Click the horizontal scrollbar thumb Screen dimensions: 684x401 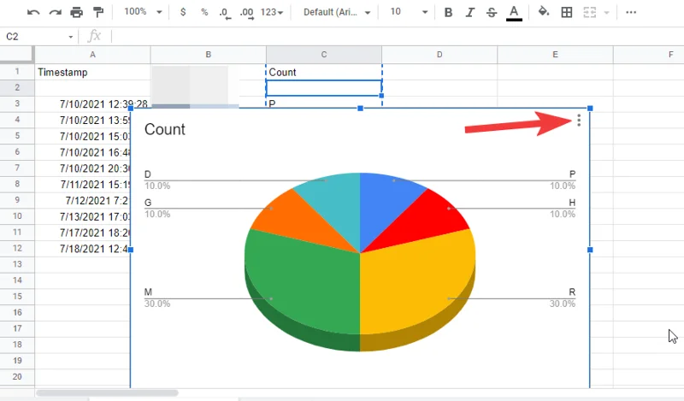coord(108,392)
